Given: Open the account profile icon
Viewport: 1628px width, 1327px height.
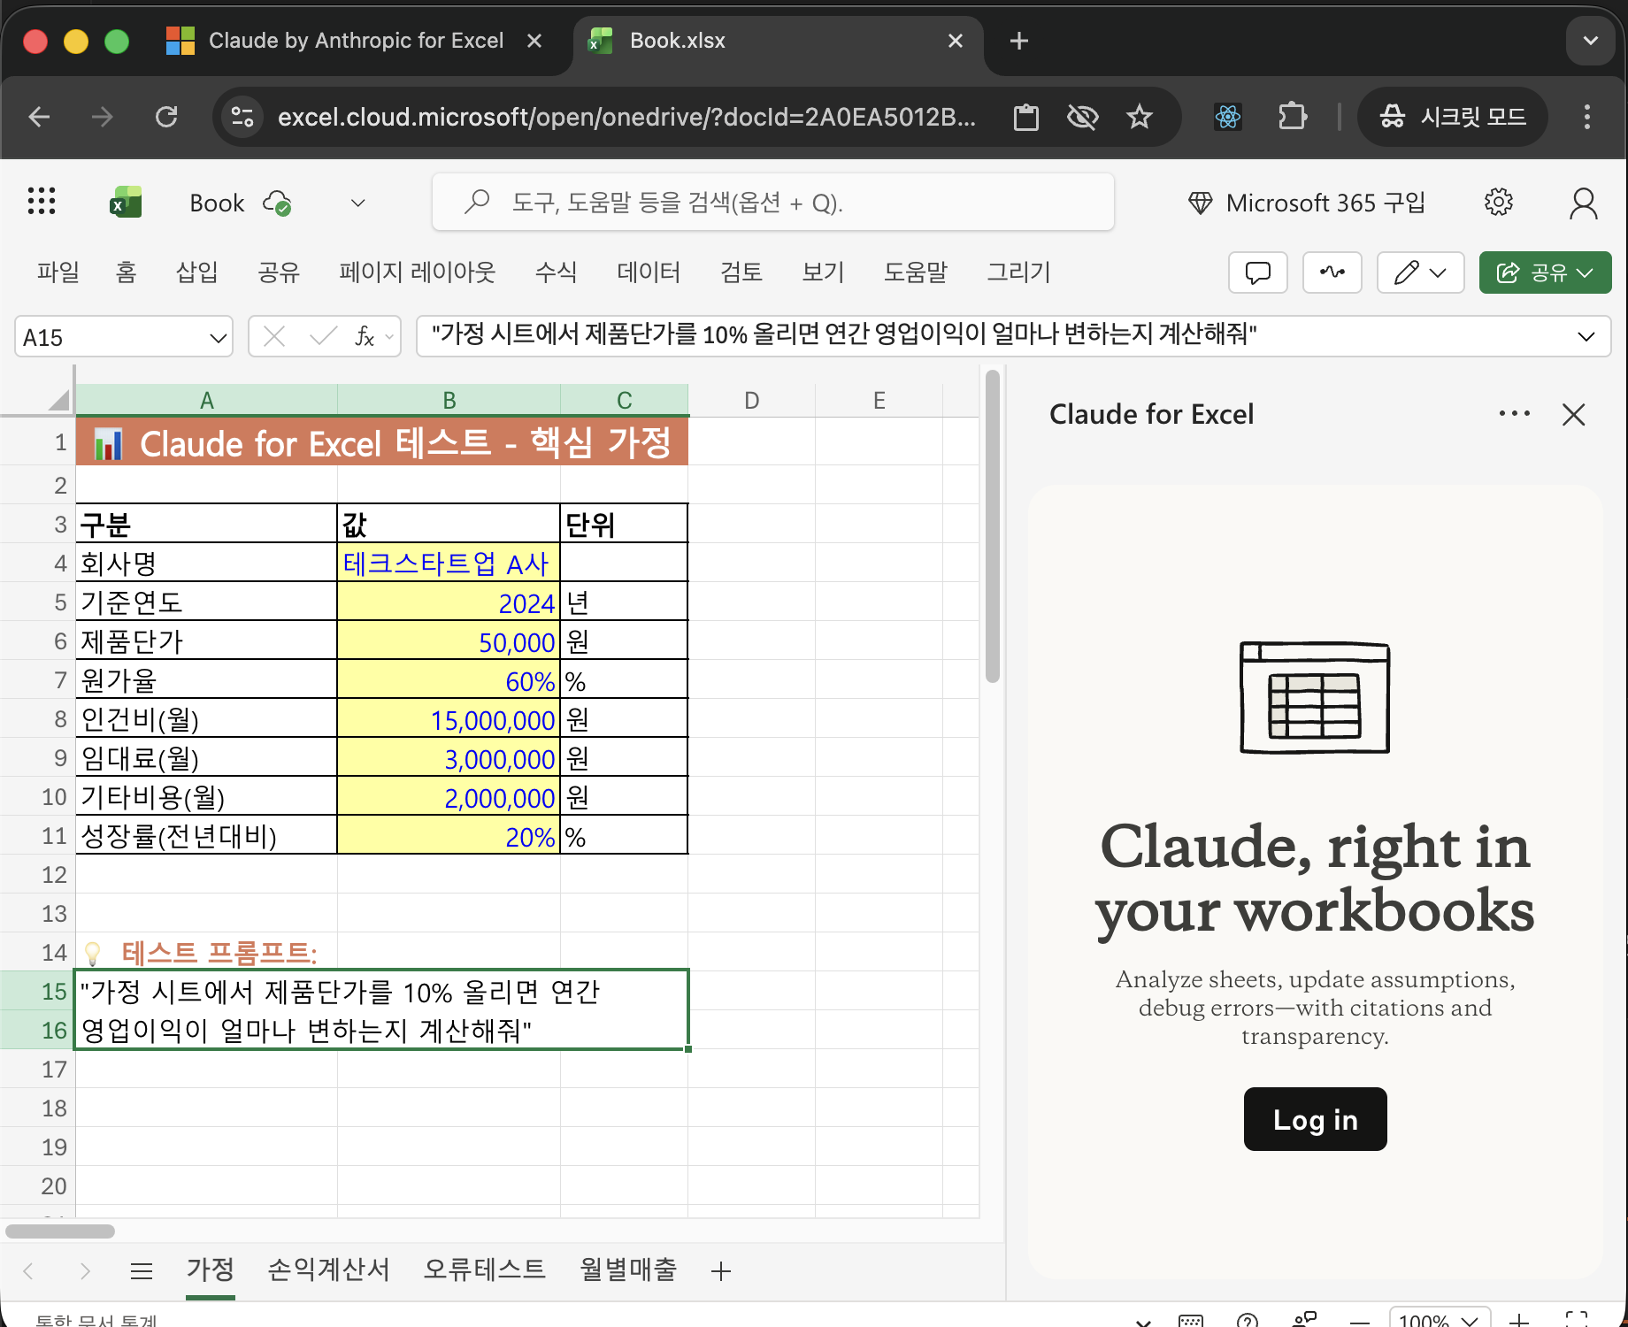Looking at the screenshot, I should coord(1583,203).
